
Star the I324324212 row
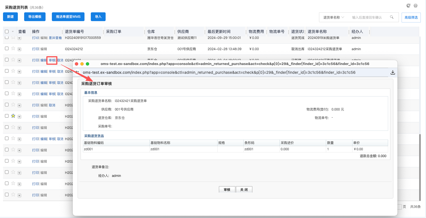point(13,49)
